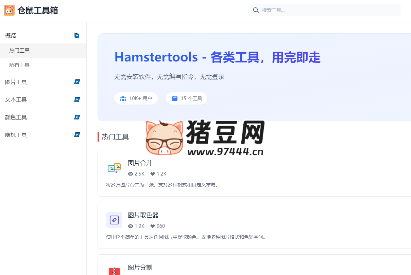Screen dimensions: 411x275
Task: Click the 使用这个简单的工具 description text
Action: (x=186, y=237)
